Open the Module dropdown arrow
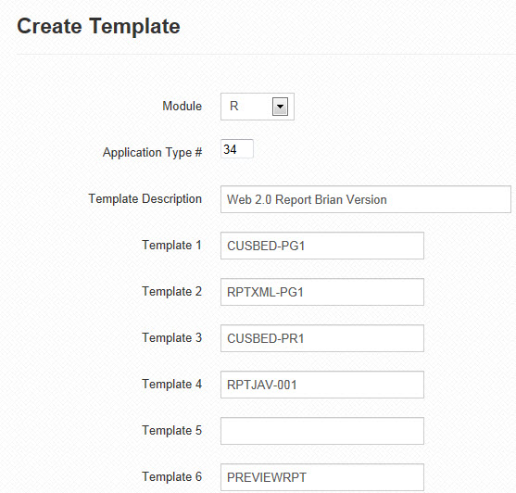 click(280, 107)
